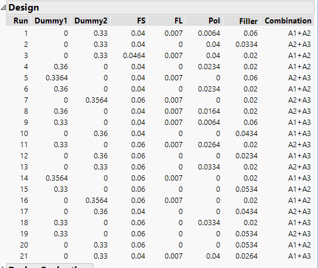Select the Pol column header
Screen dimensions: 318x268
[x=204, y=21]
